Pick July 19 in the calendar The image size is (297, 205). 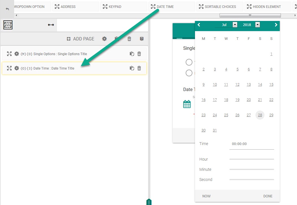pos(237,100)
